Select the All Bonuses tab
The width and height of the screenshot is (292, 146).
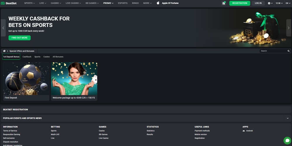click(58, 57)
